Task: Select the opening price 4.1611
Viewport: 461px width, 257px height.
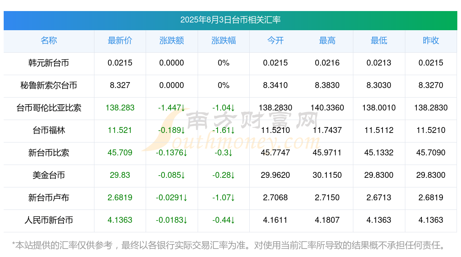Action: tap(275, 220)
